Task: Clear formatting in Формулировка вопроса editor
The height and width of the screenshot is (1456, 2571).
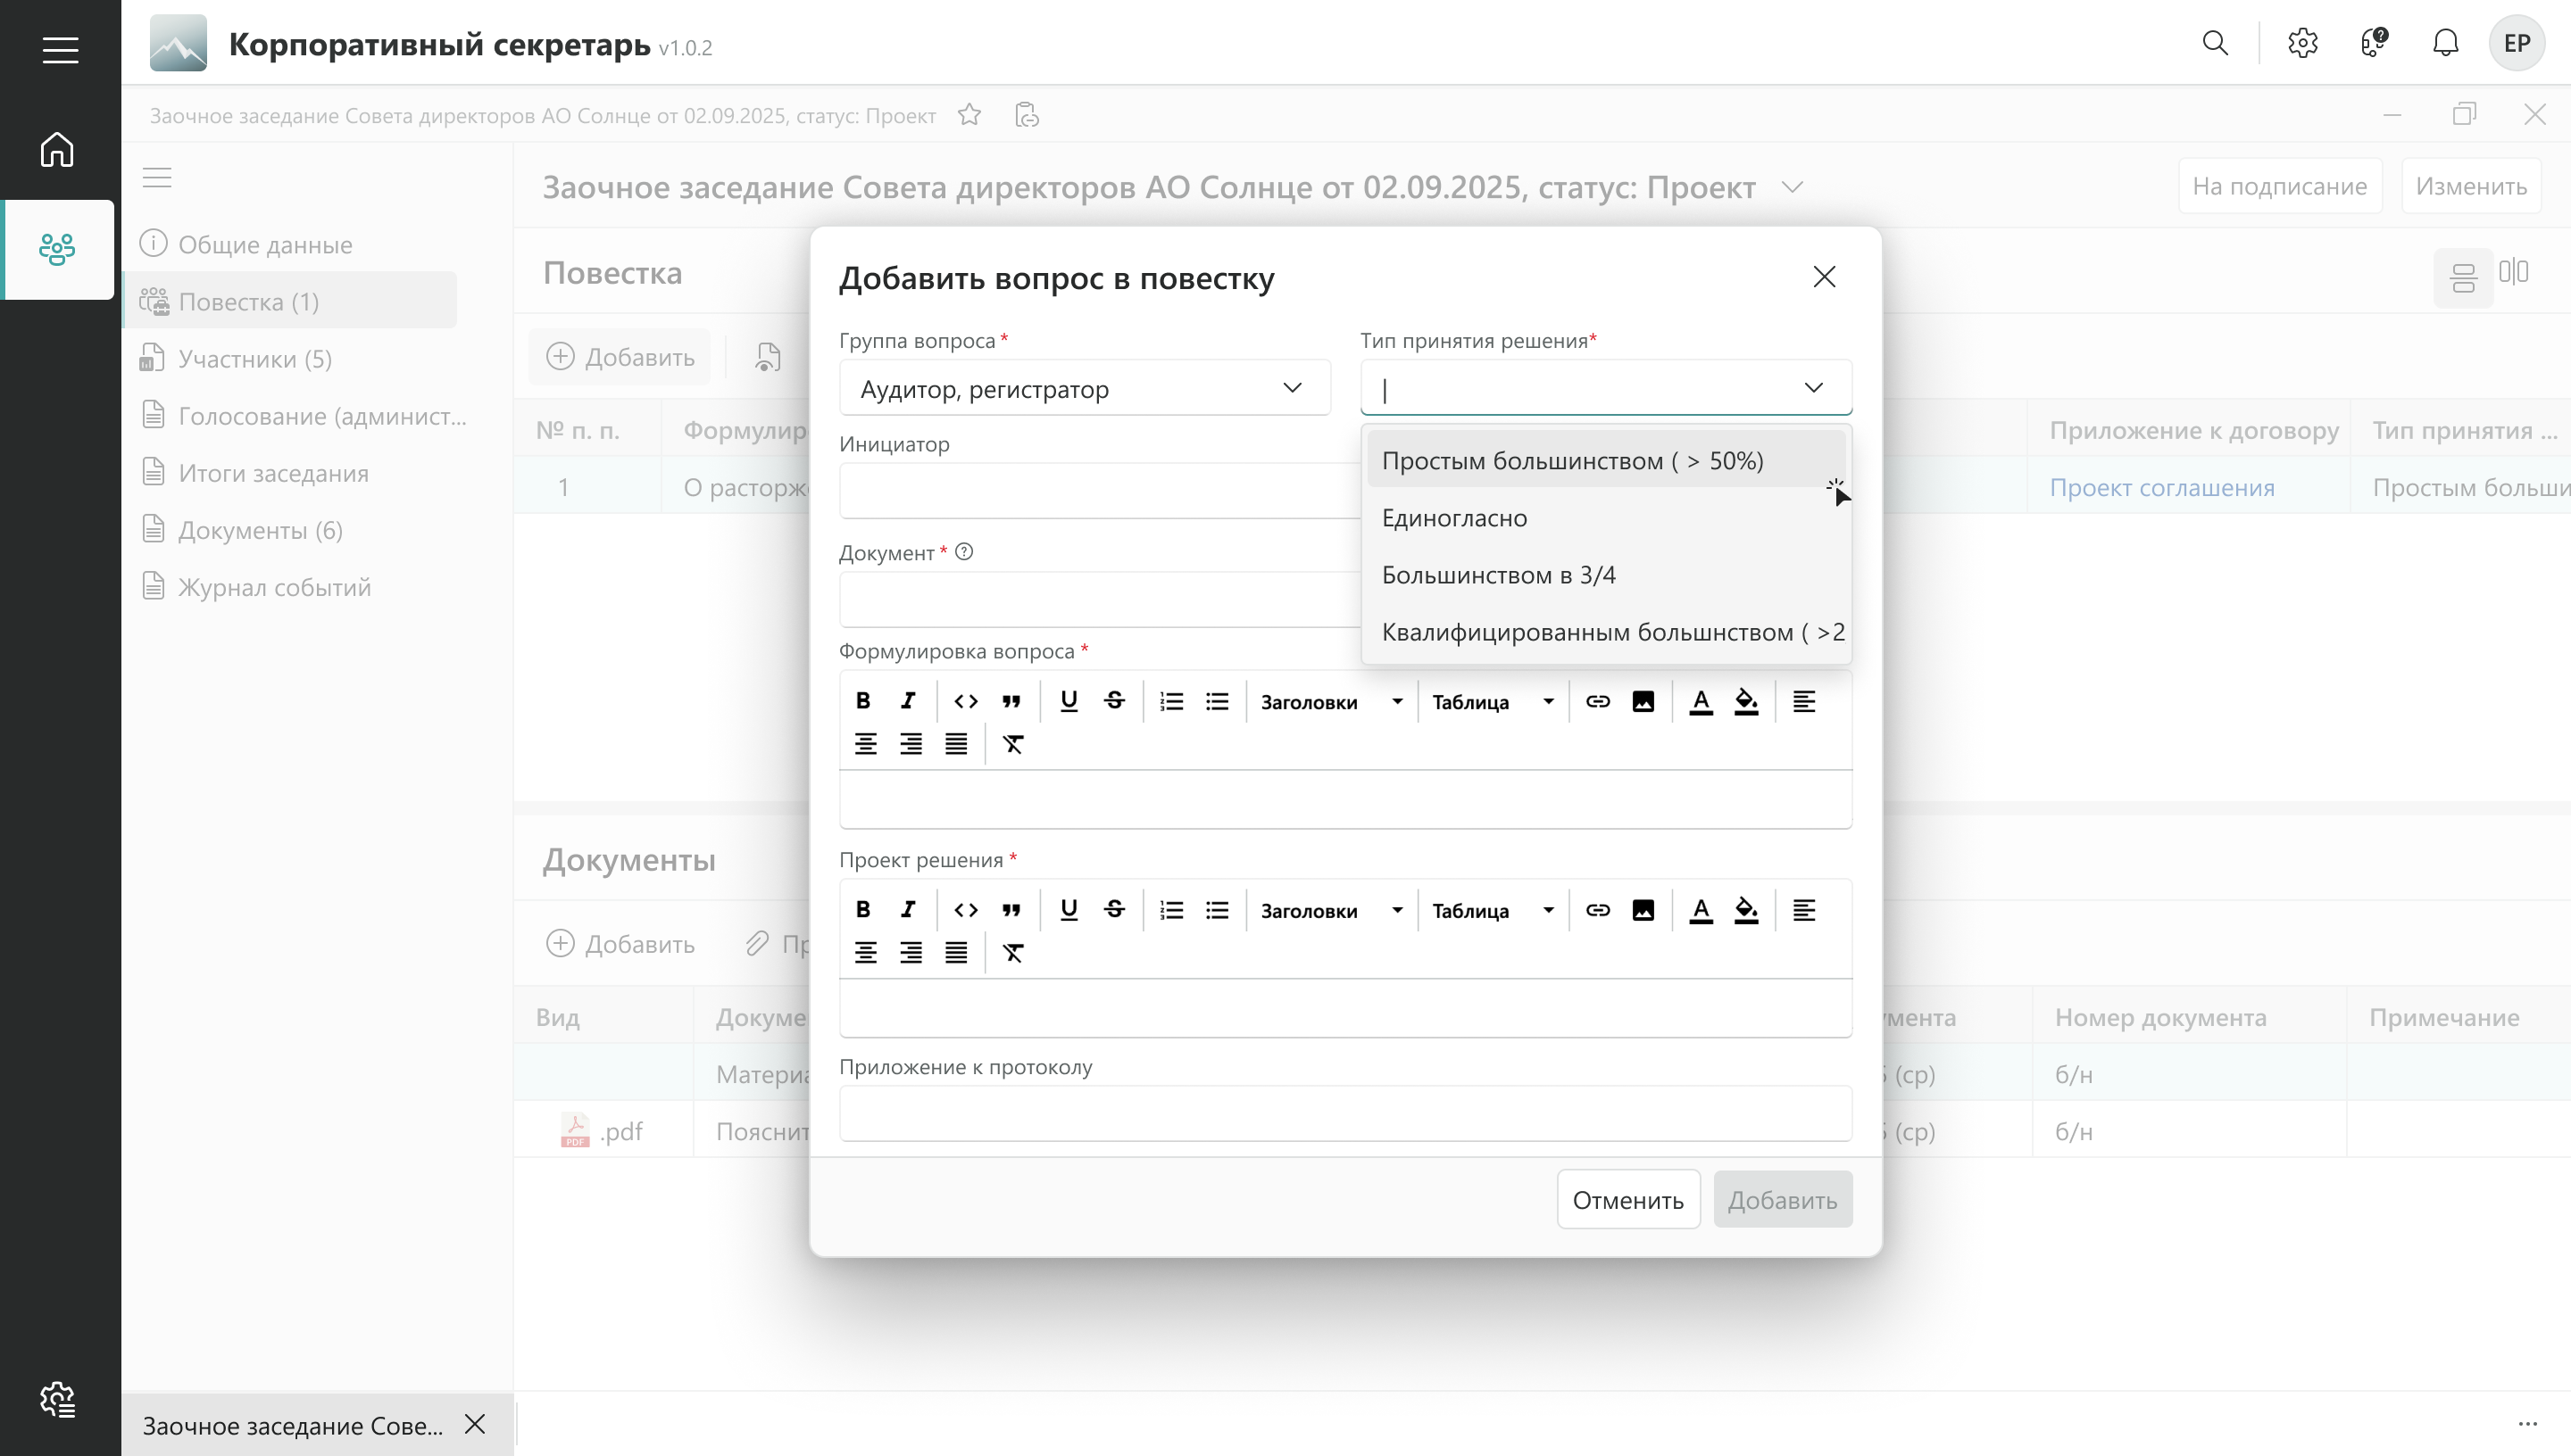Action: [1012, 744]
